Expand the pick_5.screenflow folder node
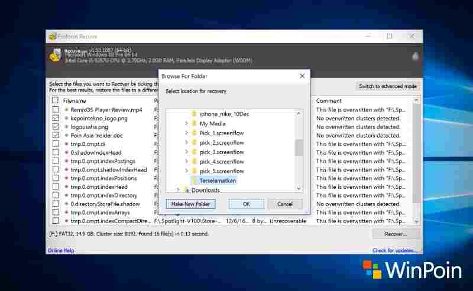 tap(186, 171)
